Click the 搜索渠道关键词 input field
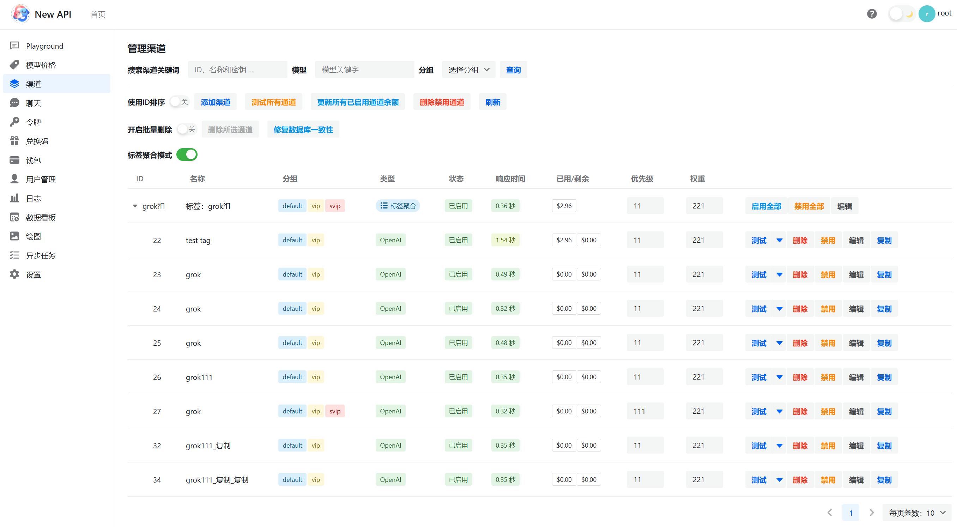The width and height of the screenshot is (957, 527). coord(237,70)
